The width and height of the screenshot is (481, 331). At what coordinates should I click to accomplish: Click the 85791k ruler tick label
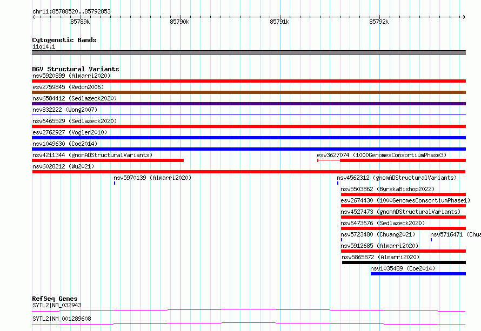point(279,22)
